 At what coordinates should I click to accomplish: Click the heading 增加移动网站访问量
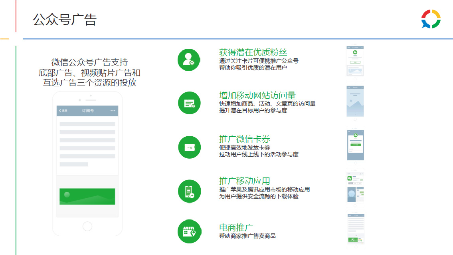(x=257, y=96)
